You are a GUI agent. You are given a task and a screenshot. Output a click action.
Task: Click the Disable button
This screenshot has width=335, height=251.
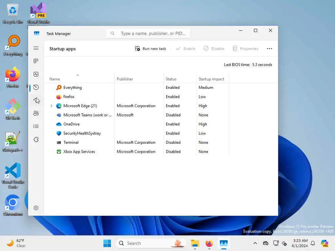tap(214, 49)
